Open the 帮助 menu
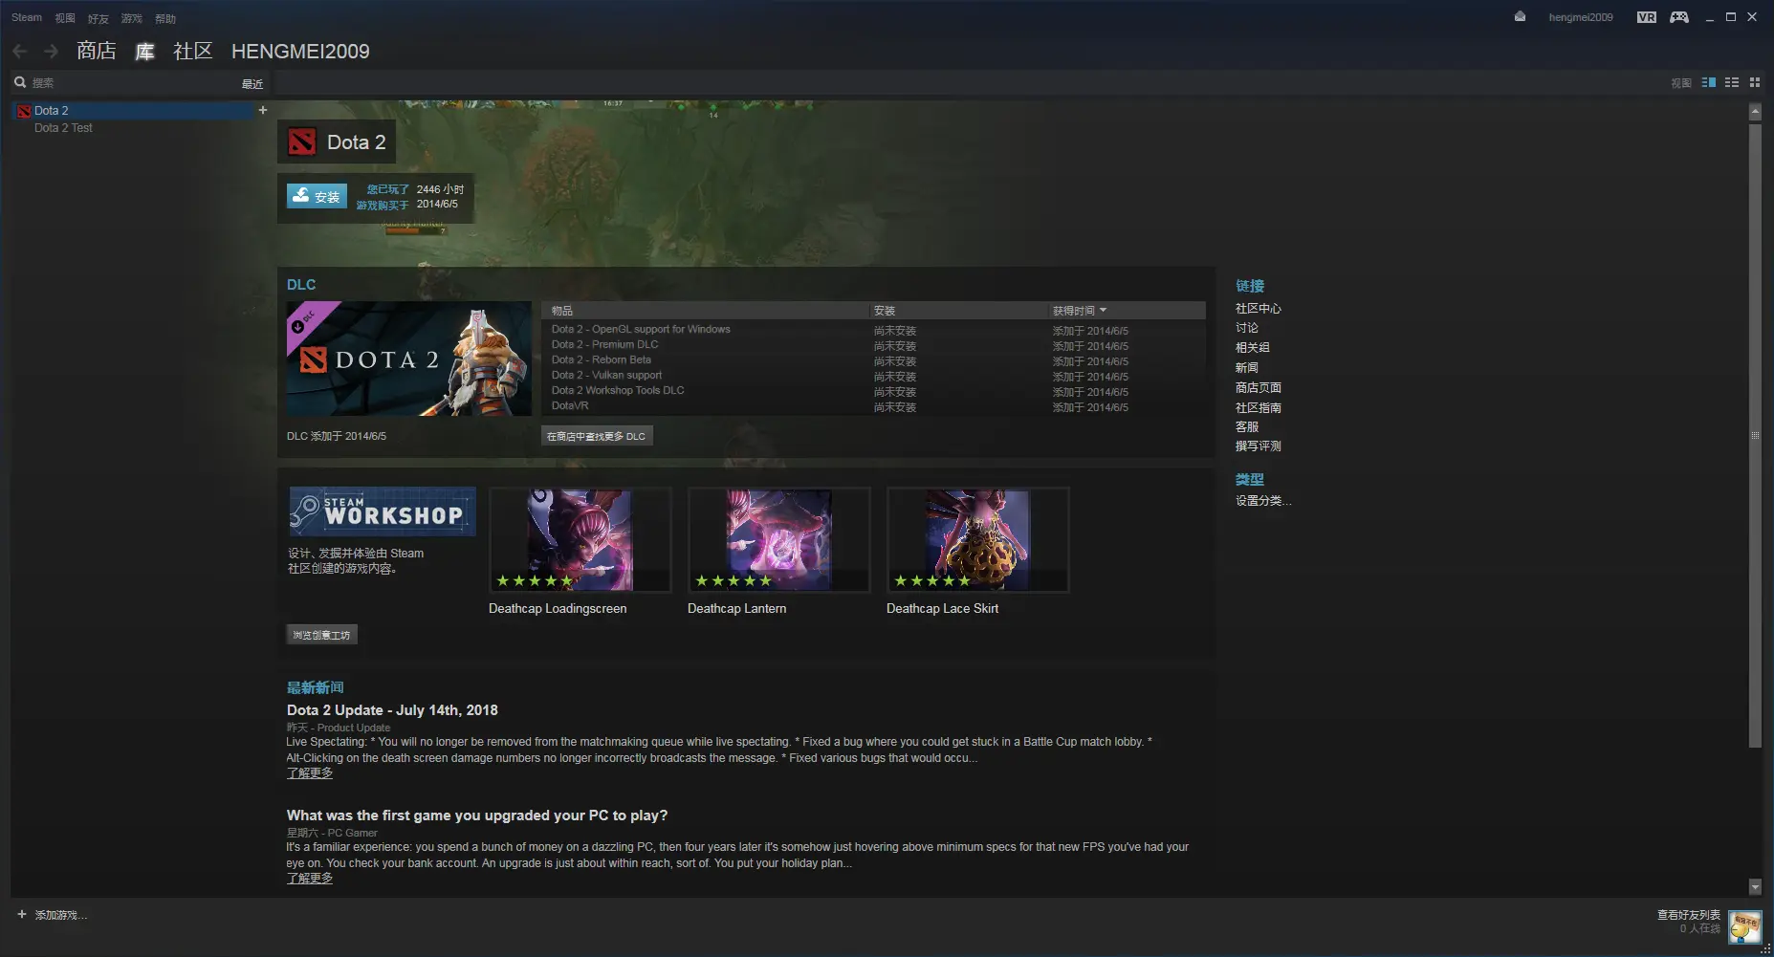 tap(165, 18)
